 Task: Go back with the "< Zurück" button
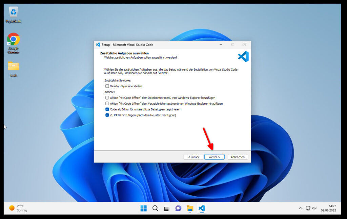click(193, 157)
